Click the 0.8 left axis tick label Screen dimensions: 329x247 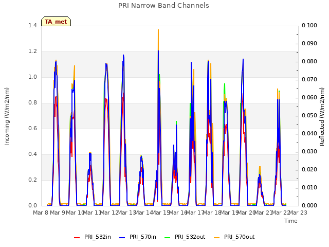click(32, 103)
